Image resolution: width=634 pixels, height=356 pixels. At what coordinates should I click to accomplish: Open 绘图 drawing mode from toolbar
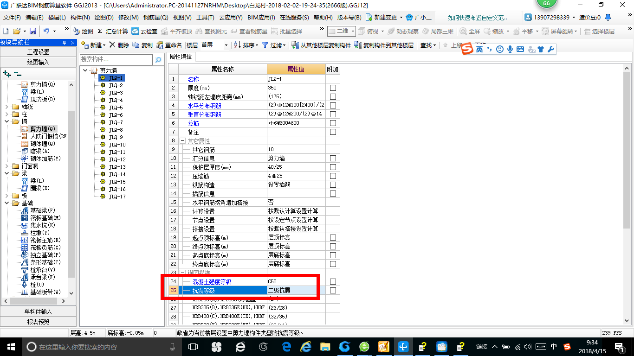click(84, 31)
